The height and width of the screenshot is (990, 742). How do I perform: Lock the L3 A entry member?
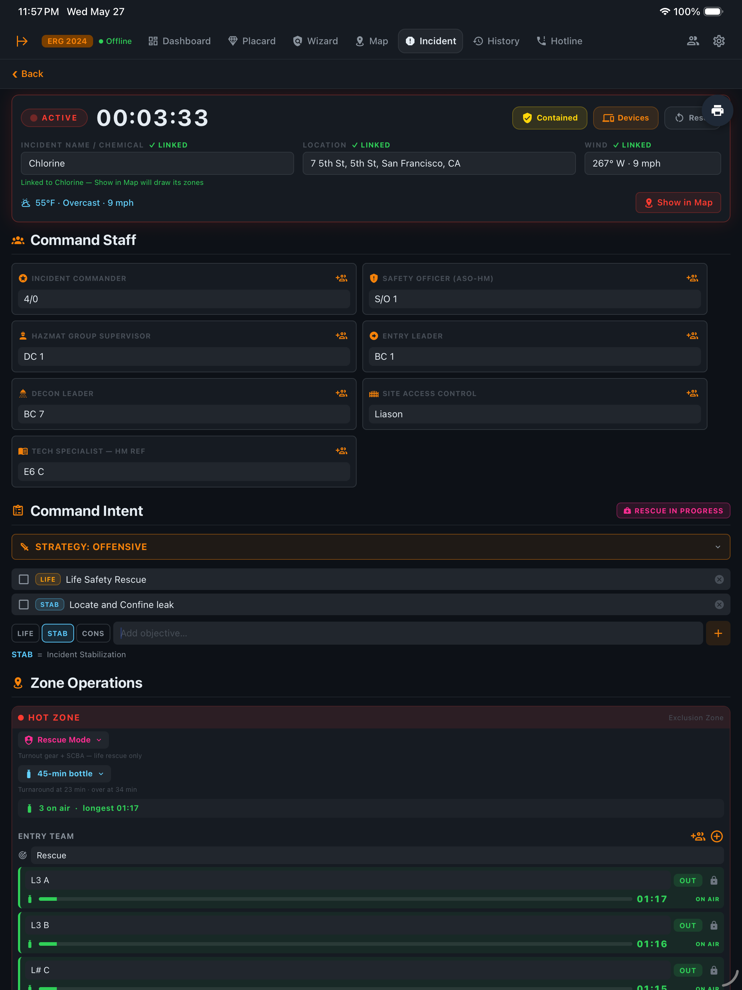[713, 880]
